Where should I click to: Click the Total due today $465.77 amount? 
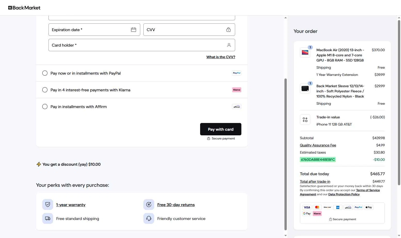pos(377,174)
